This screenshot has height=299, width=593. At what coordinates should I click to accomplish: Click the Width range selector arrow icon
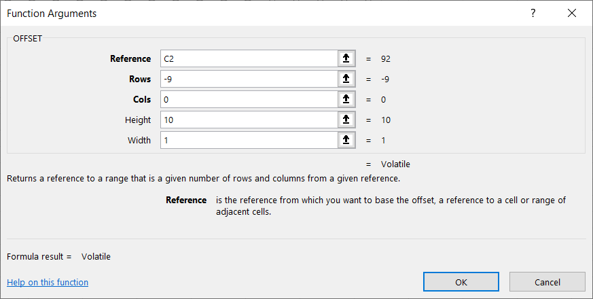point(346,141)
